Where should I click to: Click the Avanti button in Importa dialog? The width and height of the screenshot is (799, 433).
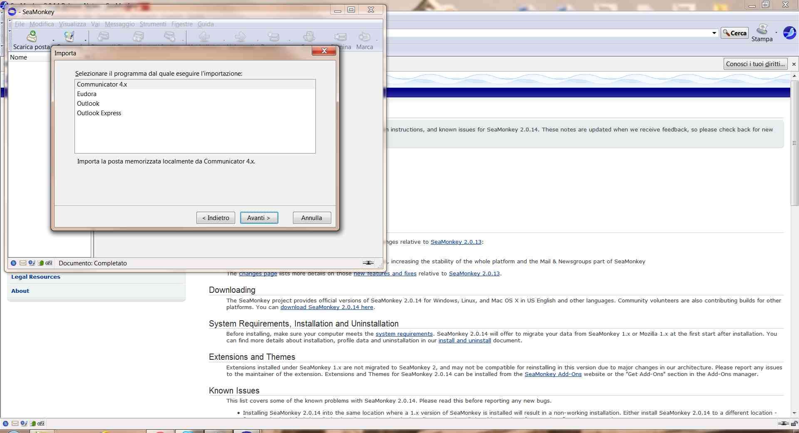(259, 218)
